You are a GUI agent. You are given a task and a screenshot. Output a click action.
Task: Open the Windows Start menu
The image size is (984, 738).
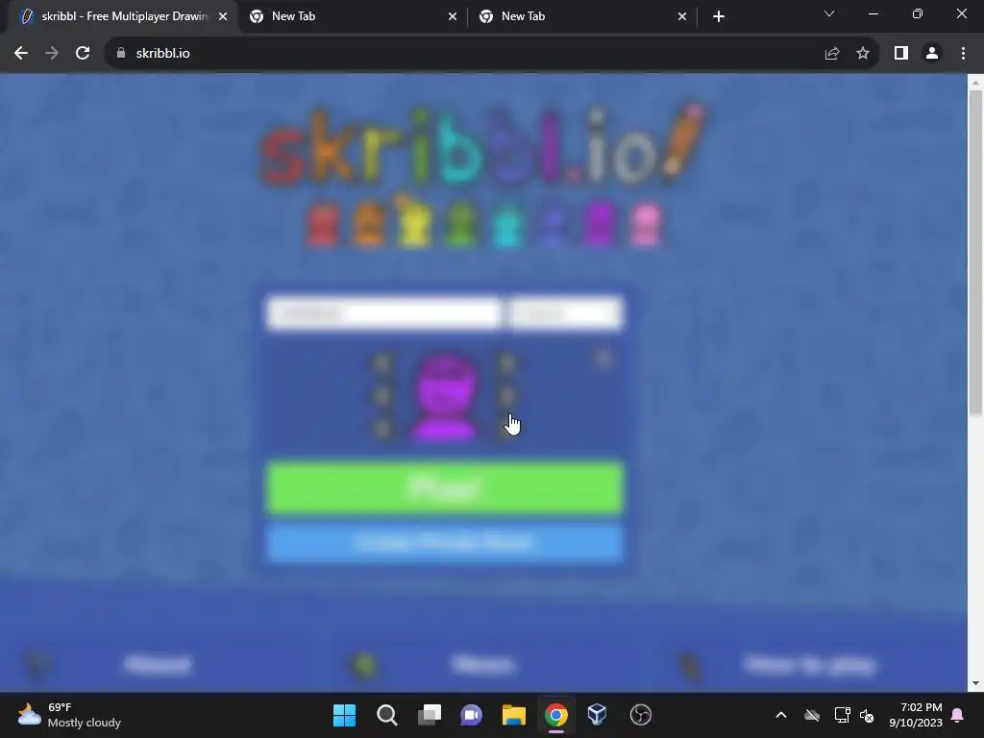click(x=344, y=715)
